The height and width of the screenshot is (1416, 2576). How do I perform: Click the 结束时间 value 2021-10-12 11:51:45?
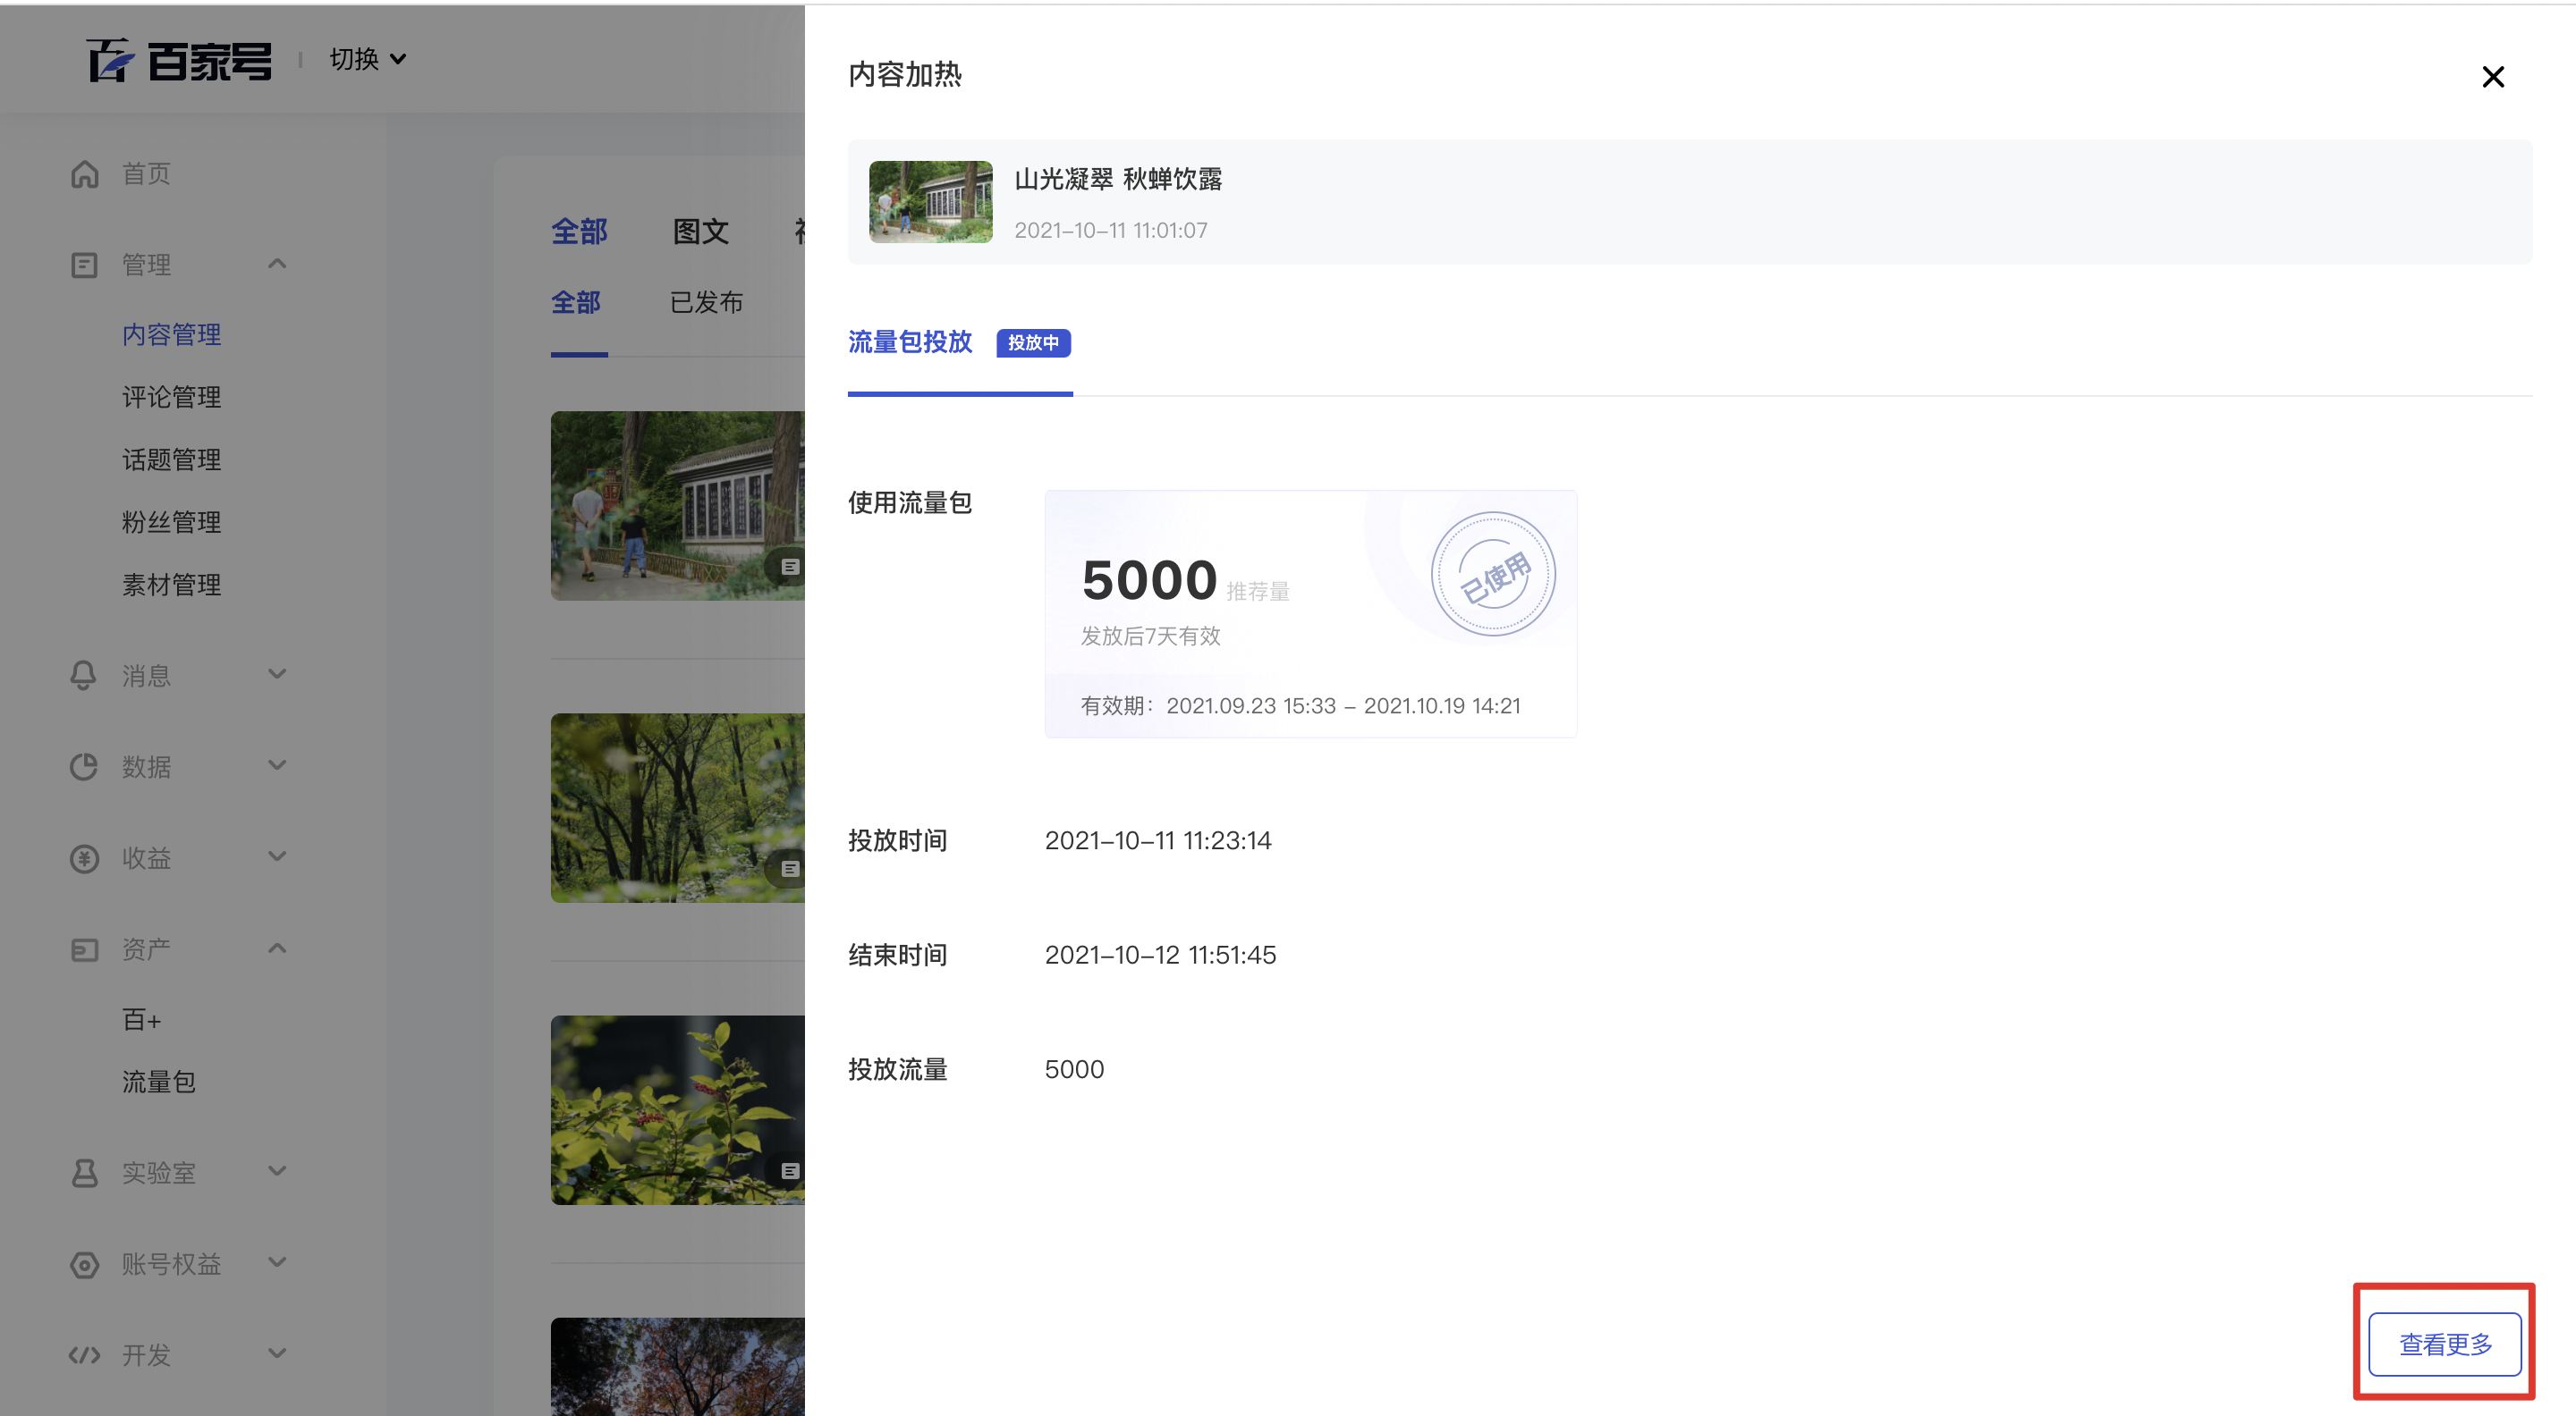(1160, 956)
